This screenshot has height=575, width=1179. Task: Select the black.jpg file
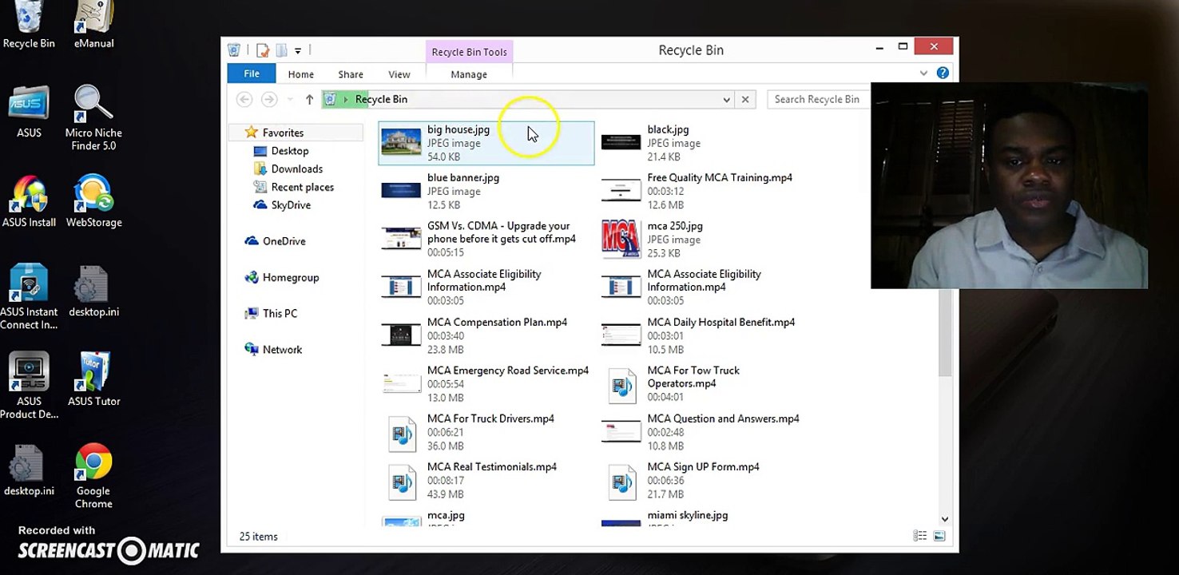click(x=706, y=143)
